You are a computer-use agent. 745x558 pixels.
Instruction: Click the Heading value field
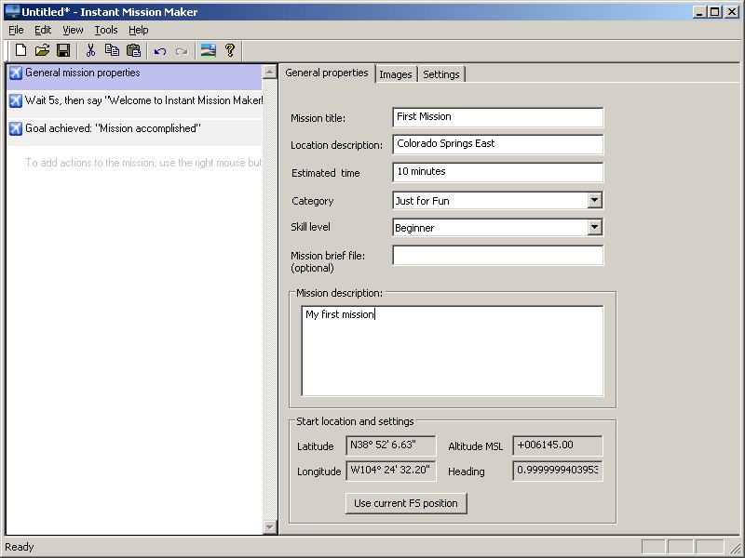pos(558,471)
